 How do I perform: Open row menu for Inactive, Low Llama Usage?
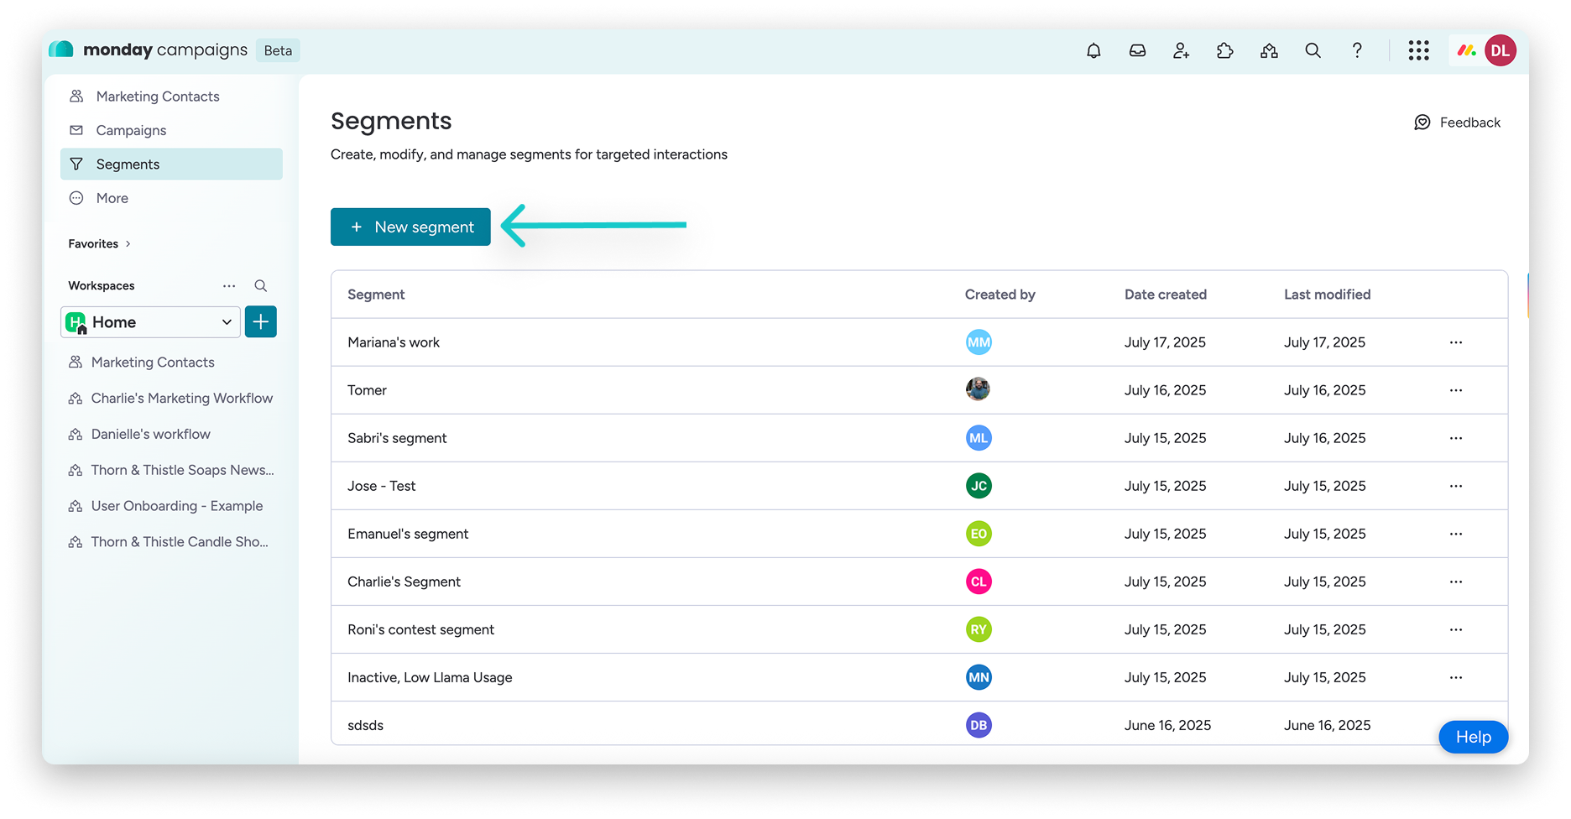(1456, 677)
